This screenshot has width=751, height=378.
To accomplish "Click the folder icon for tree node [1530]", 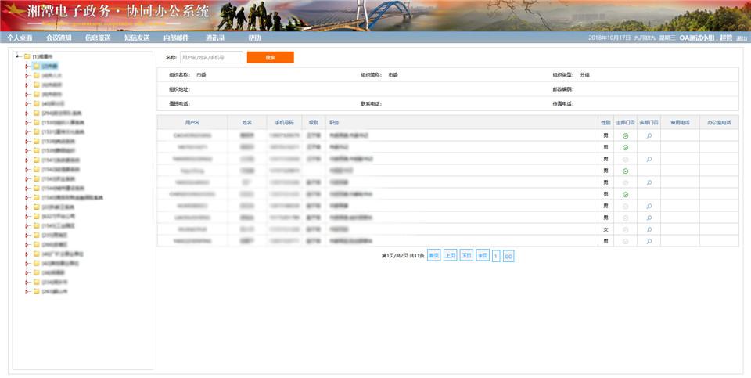I will 36,122.
